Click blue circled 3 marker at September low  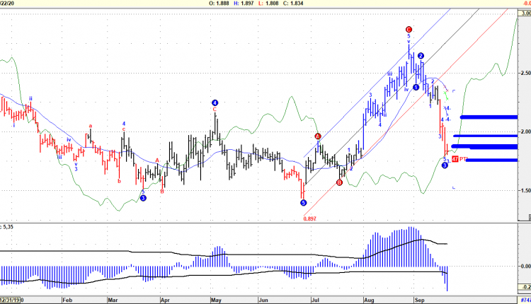(445, 165)
